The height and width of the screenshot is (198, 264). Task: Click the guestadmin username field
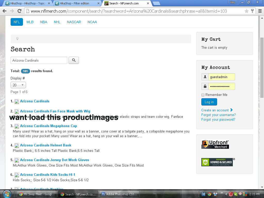pos(221,77)
